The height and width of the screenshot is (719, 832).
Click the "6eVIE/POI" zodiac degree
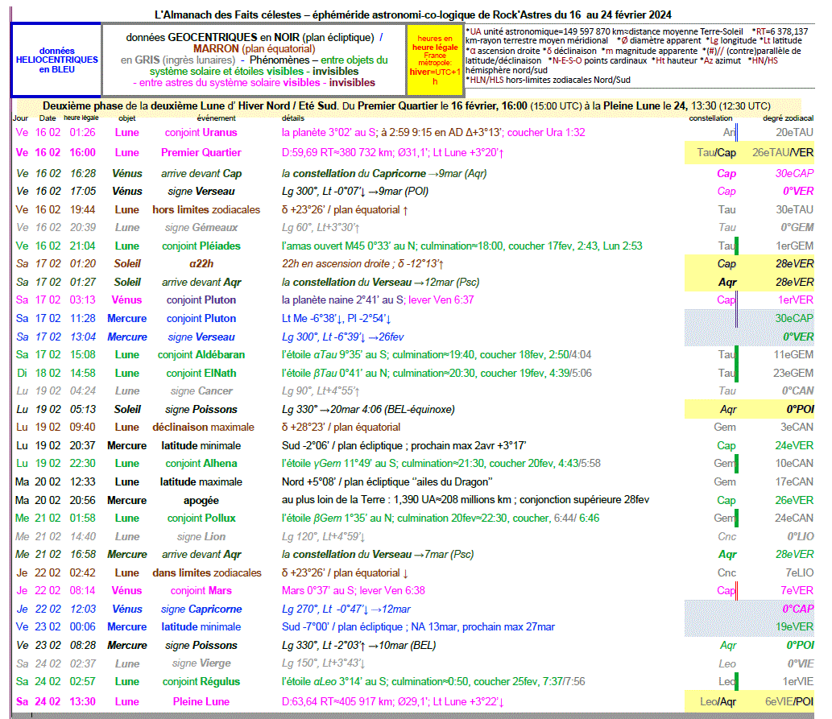point(789,701)
